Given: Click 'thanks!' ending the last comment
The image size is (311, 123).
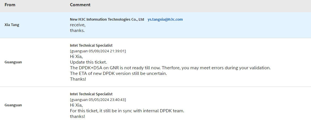Looking at the screenshot, I should click(77, 116).
